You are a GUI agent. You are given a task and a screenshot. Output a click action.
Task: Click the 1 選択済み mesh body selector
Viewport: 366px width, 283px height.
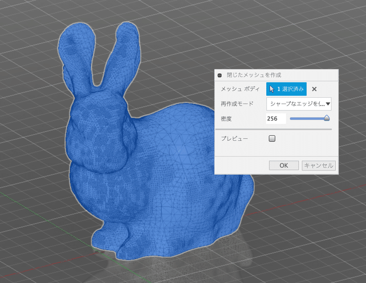coord(286,89)
